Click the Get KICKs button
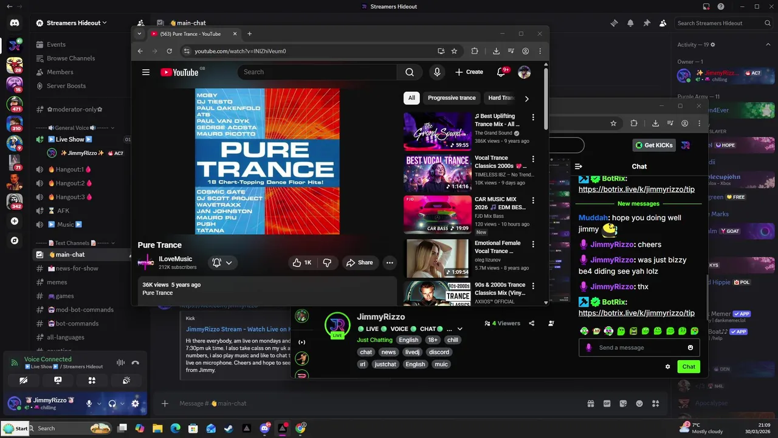778x438 pixels. tap(654, 145)
